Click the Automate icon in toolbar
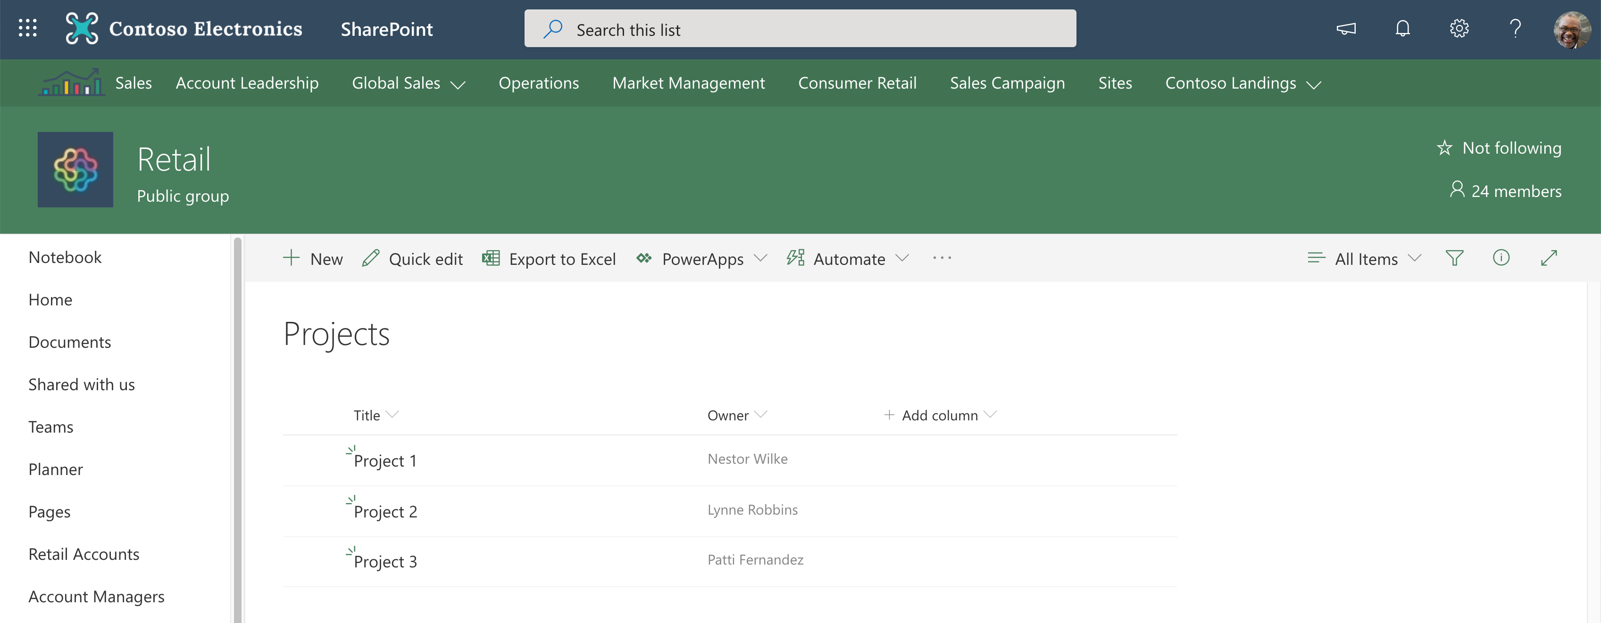This screenshot has width=1601, height=623. [x=794, y=258]
